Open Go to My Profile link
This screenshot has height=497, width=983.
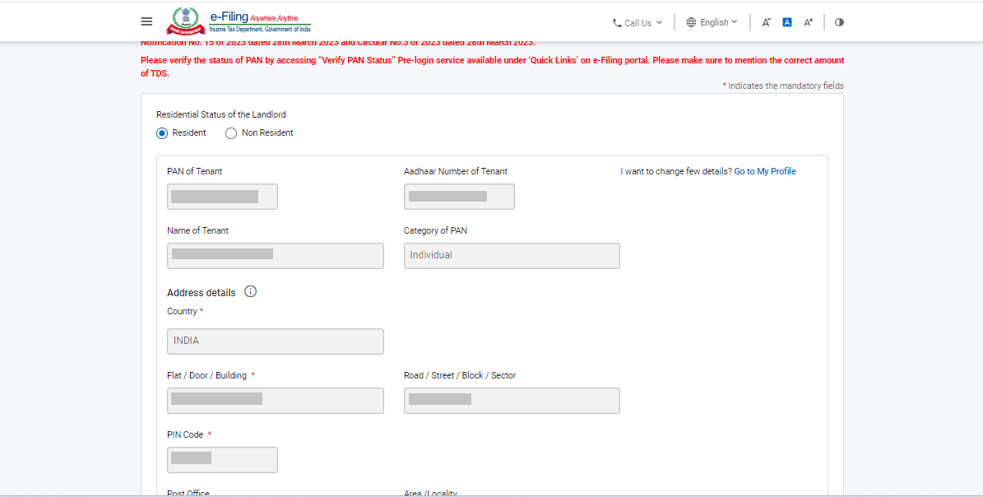[765, 170]
